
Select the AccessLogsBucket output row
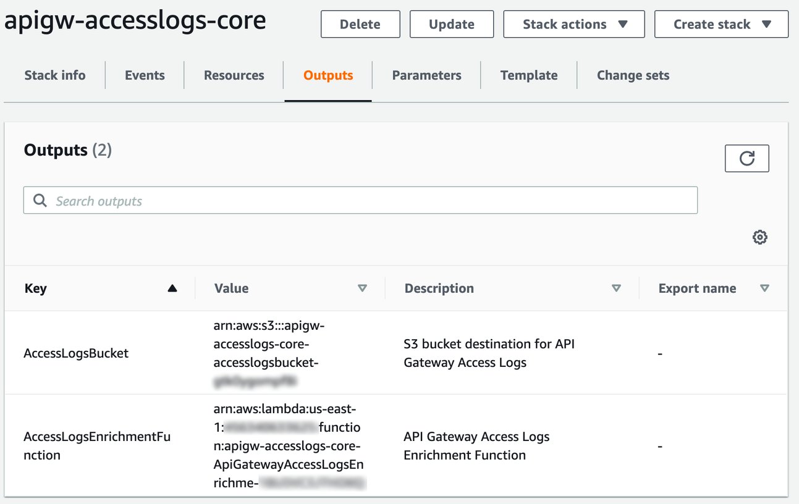75,353
